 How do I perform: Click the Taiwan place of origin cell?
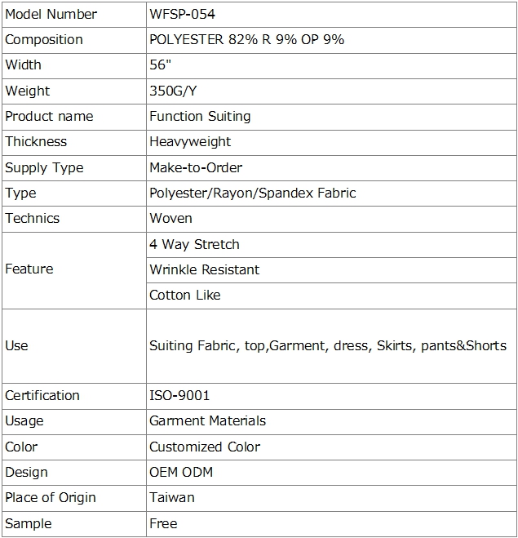tap(331, 498)
